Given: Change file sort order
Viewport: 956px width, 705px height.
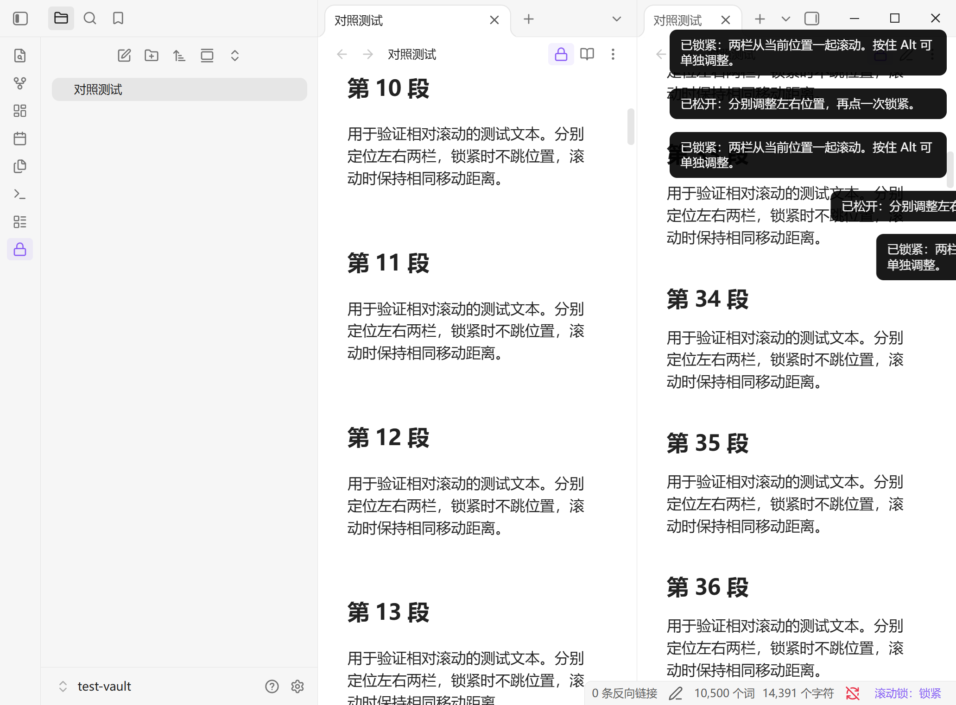Looking at the screenshot, I should [179, 56].
